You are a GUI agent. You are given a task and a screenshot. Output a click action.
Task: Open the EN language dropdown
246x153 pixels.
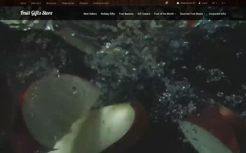tap(214, 3)
